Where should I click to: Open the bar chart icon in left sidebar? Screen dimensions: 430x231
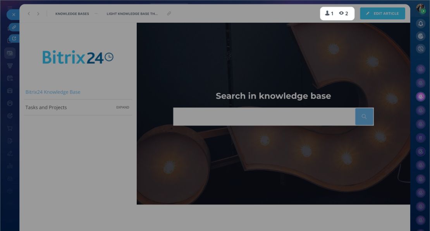(10, 166)
